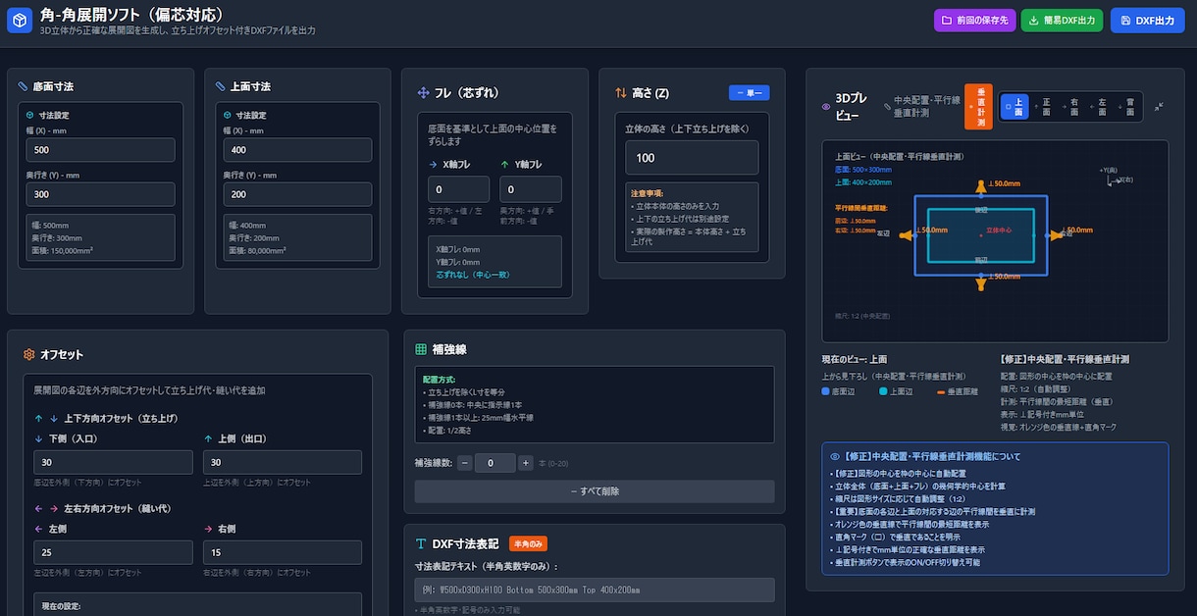The image size is (1197, 616).
Task: Click the blue DXF出力 button
Action: (1147, 21)
